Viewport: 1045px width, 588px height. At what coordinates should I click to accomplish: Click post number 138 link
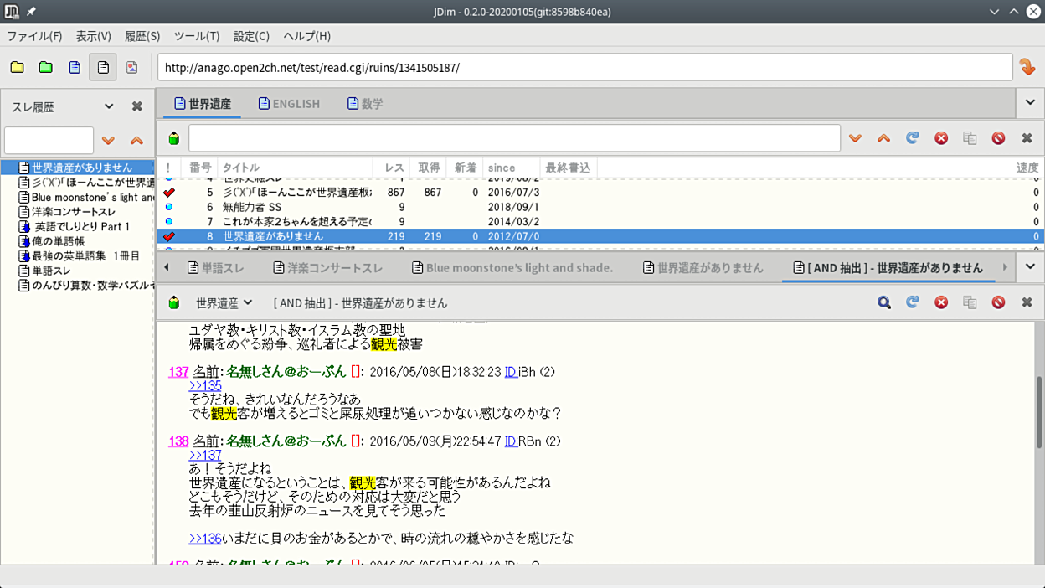(178, 441)
